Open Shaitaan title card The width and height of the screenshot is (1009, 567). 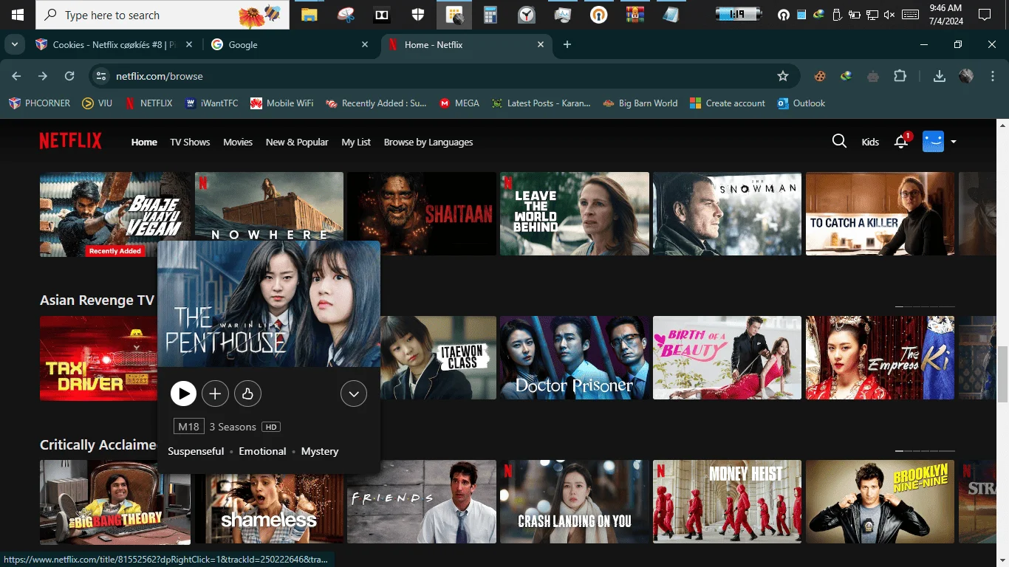click(422, 214)
